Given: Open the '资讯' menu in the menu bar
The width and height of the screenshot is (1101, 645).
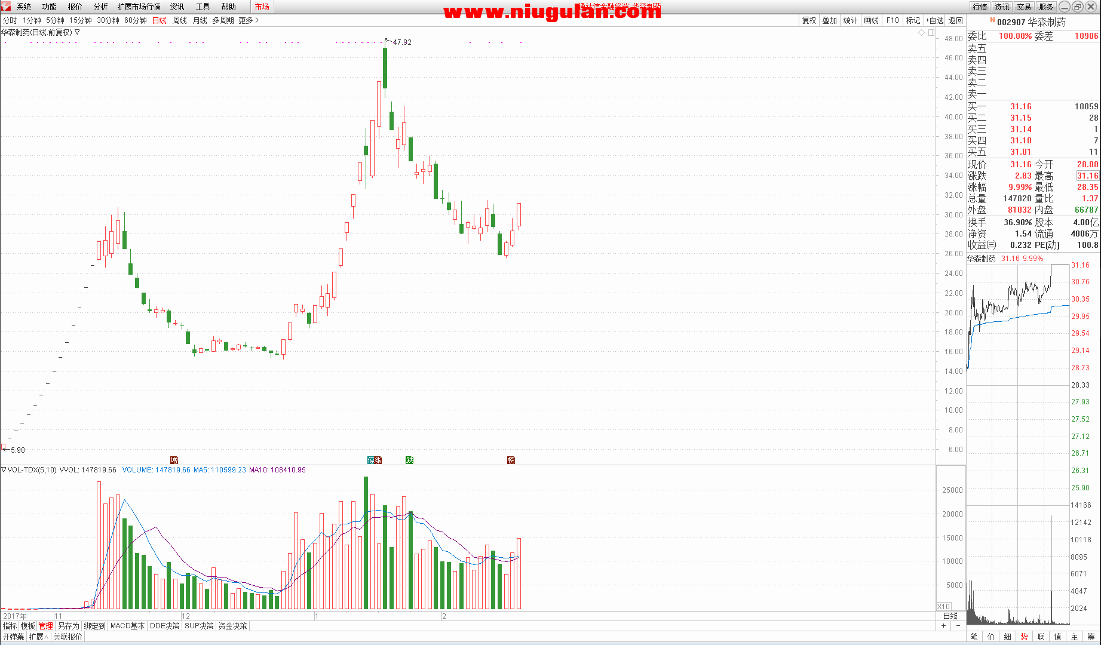Looking at the screenshot, I should click(x=177, y=7).
